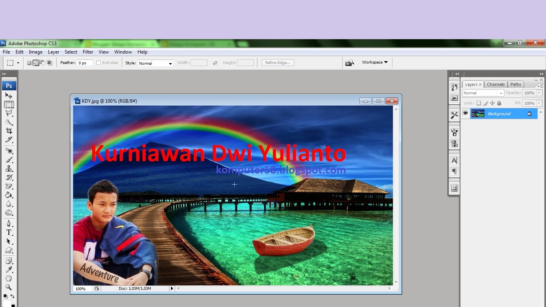The image size is (546, 307).
Task: Click the Lock position toggle in Layers panel
Action: pyautogui.click(x=492, y=103)
